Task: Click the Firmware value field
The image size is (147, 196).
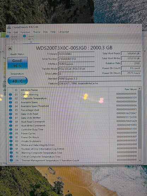Action: pos(76,54)
